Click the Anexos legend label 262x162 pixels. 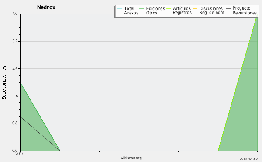(131, 13)
